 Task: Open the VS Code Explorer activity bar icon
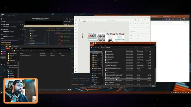25,29
